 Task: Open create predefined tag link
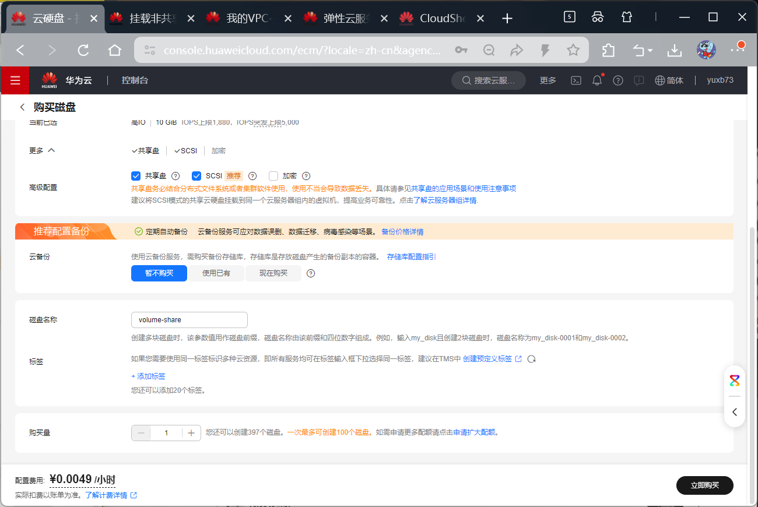click(x=492, y=359)
